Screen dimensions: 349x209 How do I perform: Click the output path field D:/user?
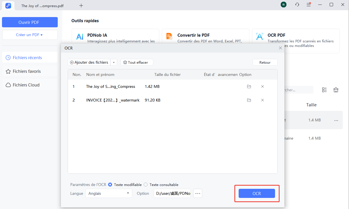click(x=172, y=193)
